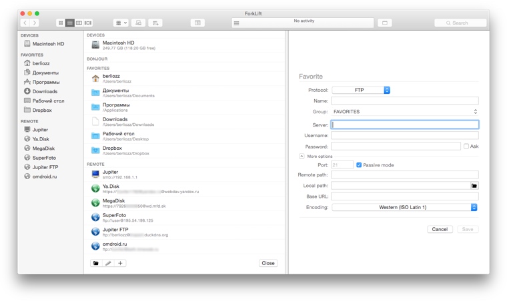Click the Close button in favorites panel

pyautogui.click(x=268, y=263)
